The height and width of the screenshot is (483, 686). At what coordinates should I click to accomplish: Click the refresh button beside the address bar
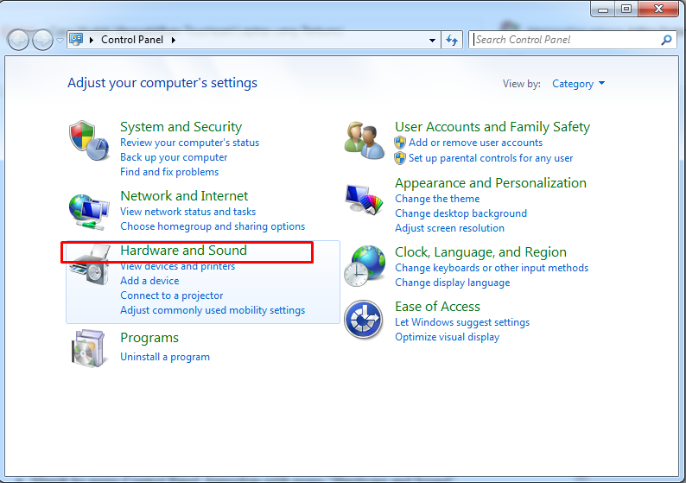click(452, 41)
